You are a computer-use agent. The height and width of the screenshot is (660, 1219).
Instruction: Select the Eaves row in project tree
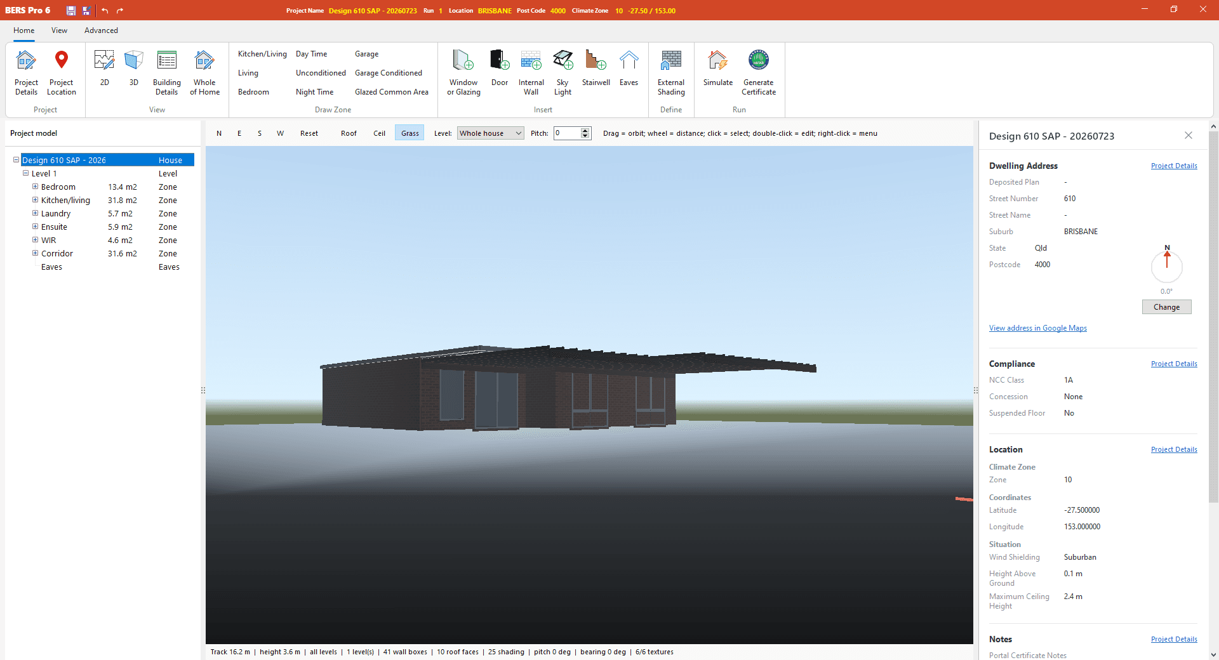[x=107, y=267]
